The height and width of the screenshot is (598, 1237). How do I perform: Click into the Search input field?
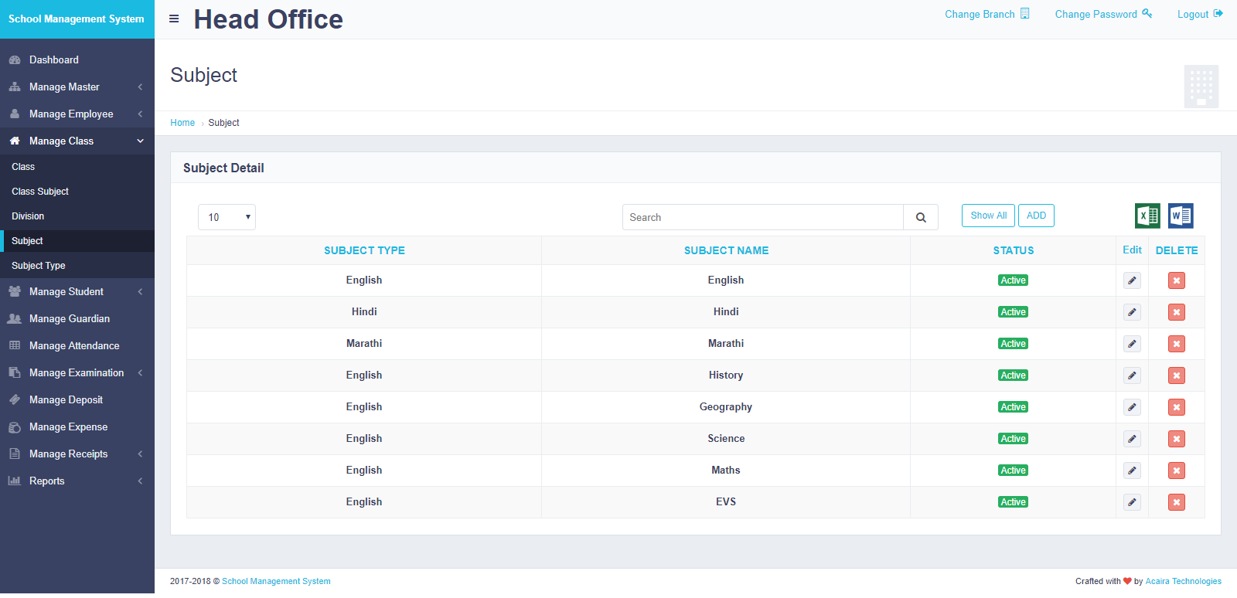tap(762, 218)
